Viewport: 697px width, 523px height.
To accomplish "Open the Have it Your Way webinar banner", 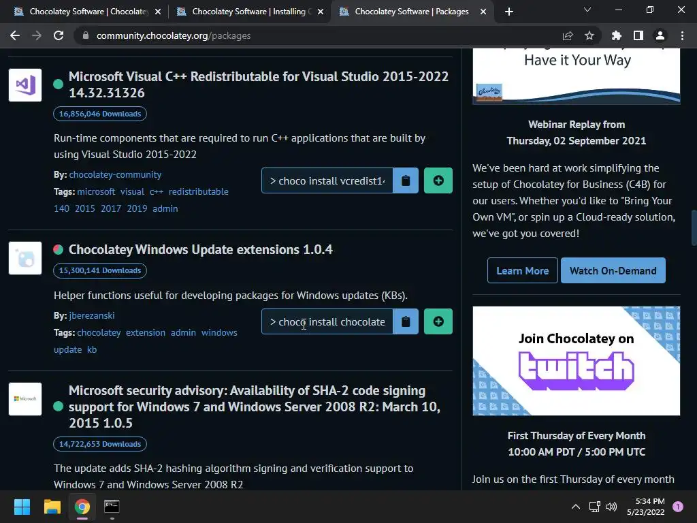I will (x=576, y=76).
